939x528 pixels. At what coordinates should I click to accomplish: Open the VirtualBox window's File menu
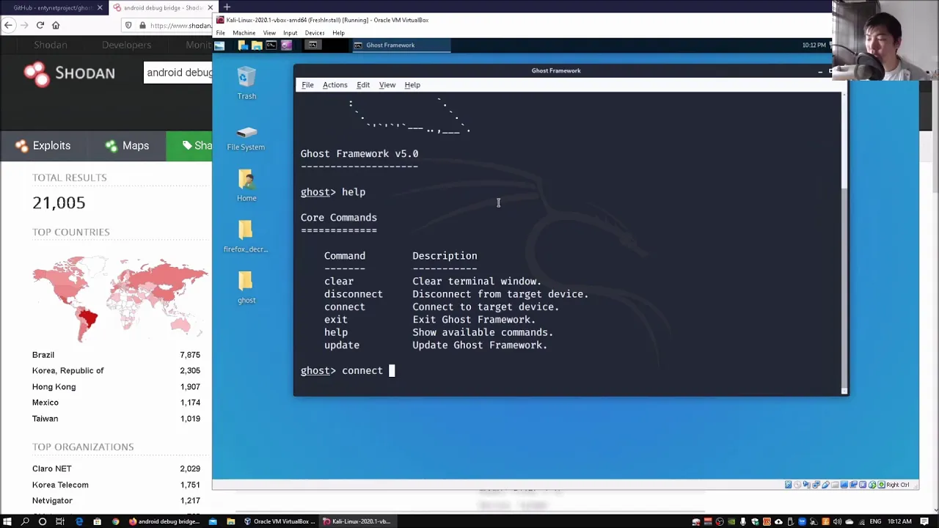click(220, 33)
